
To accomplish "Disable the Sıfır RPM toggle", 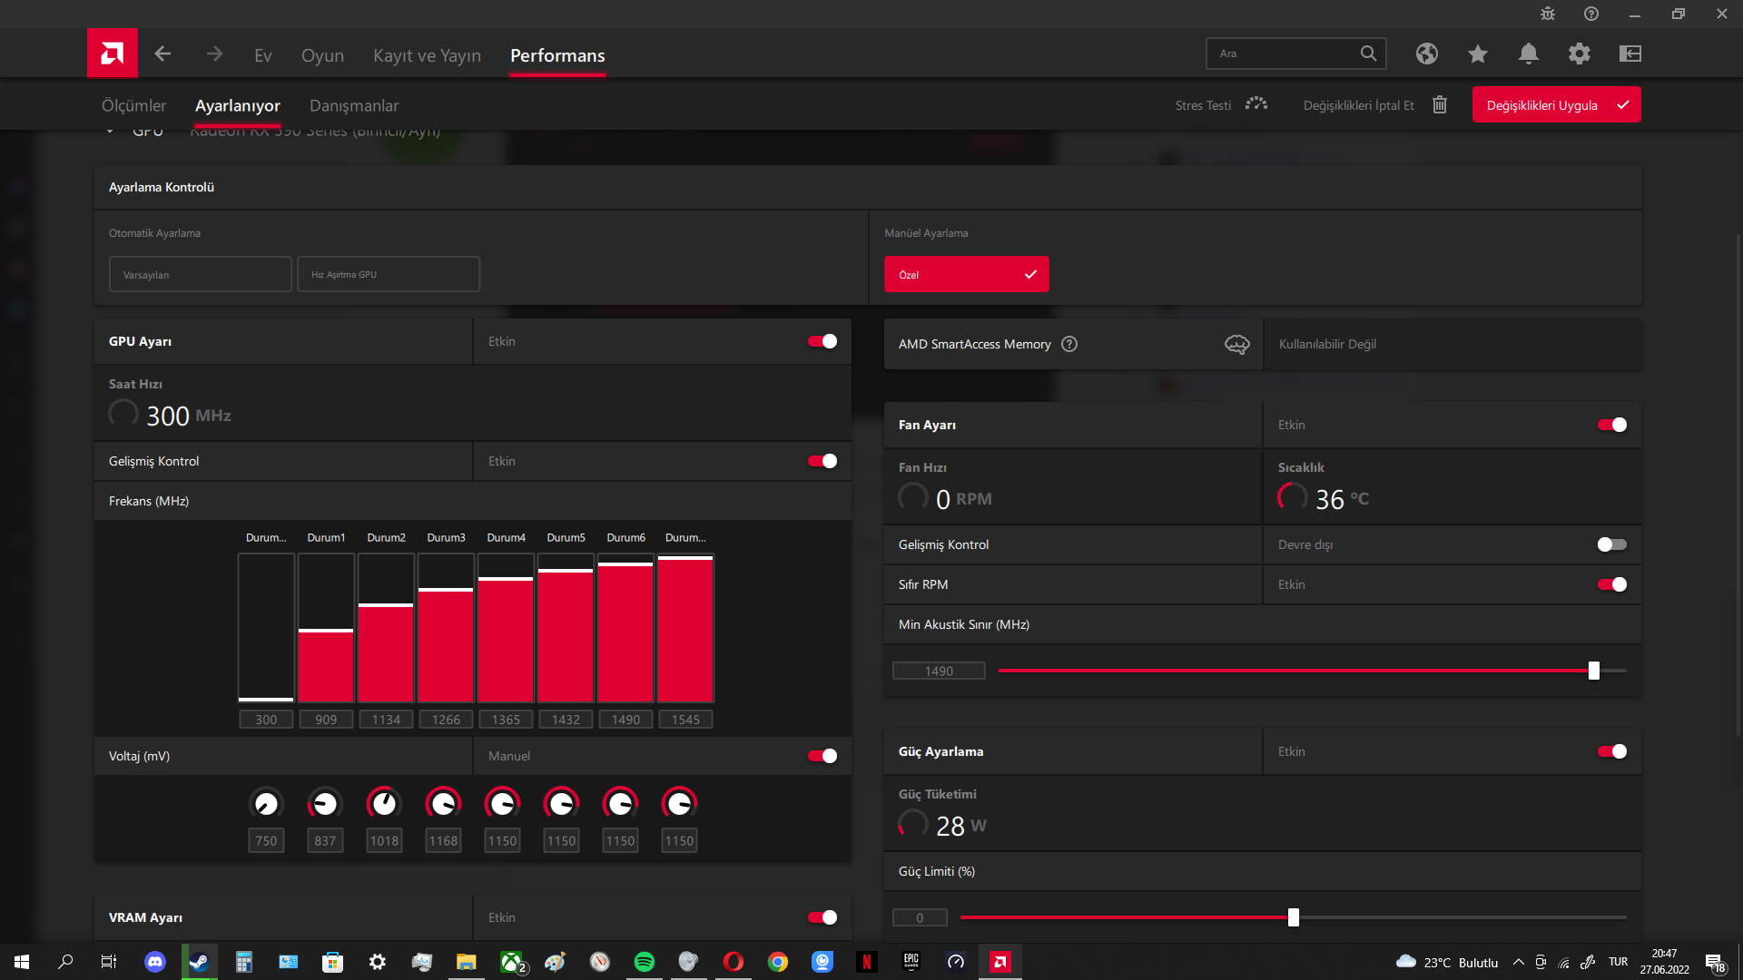I will (x=1611, y=584).
